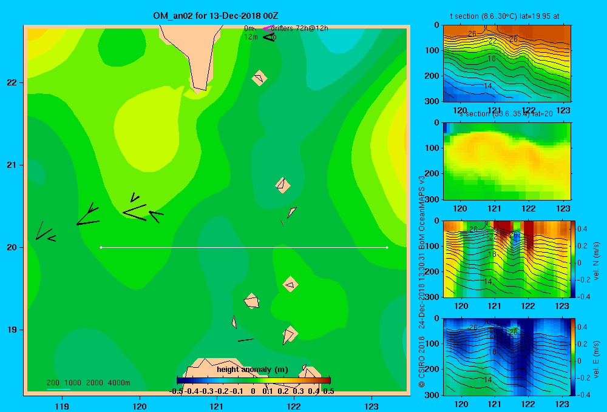Click the '100' depth label on vel. E section

[x=432, y=344]
